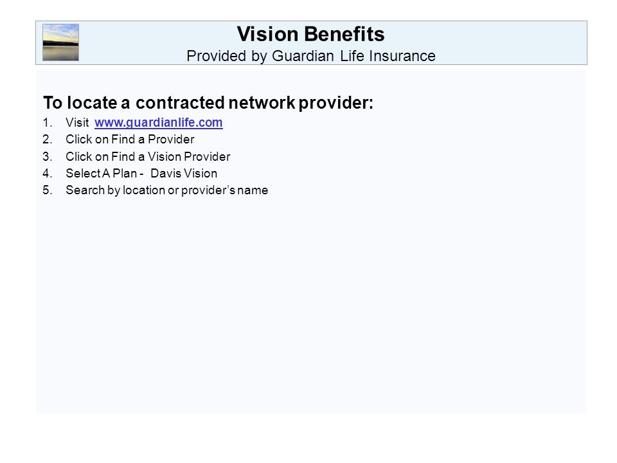The height and width of the screenshot is (463, 617).
Task: Click the lake sunset thumbnail image
Action: (x=60, y=42)
